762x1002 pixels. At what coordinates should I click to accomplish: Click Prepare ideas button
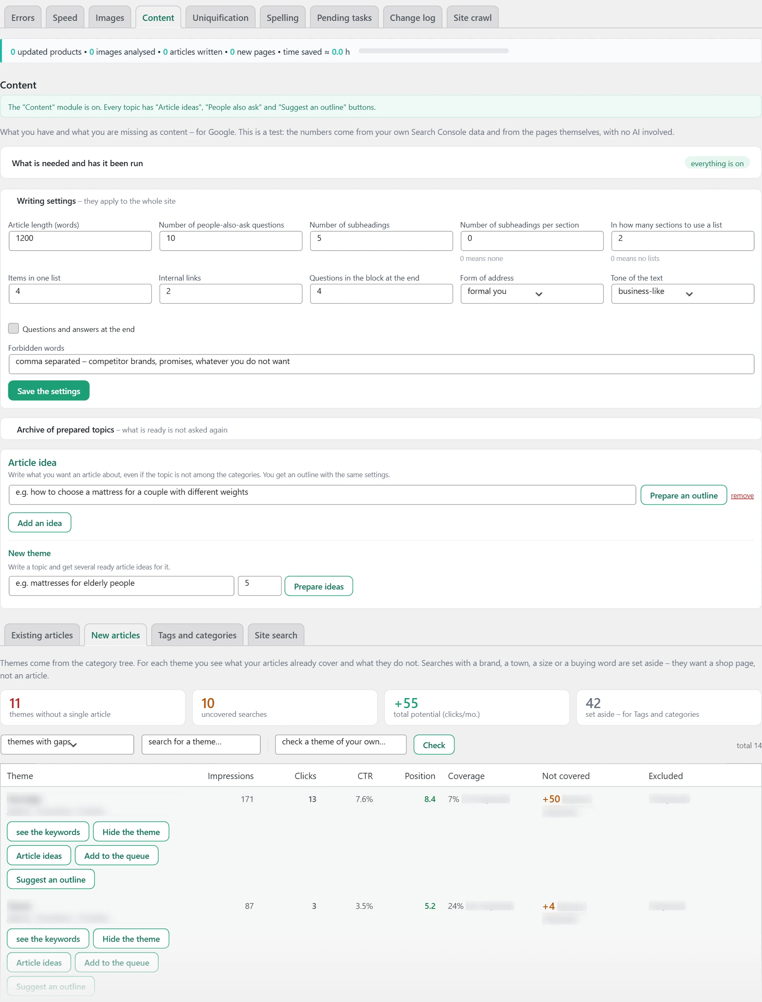coord(318,586)
